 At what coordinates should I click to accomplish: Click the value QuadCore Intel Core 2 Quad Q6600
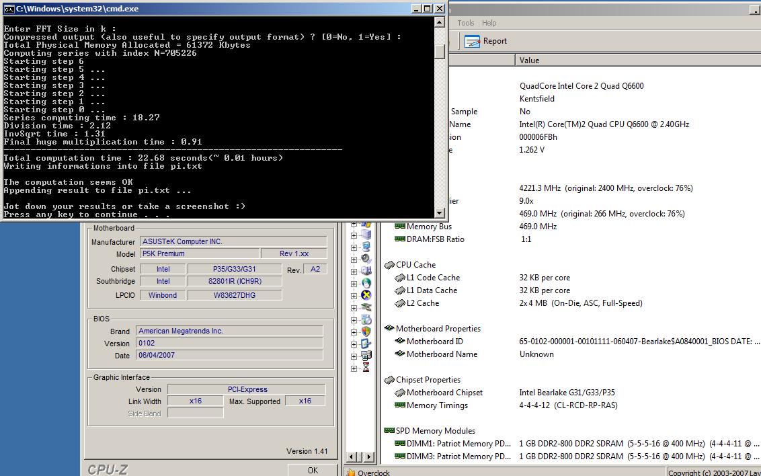pyautogui.click(x=582, y=86)
